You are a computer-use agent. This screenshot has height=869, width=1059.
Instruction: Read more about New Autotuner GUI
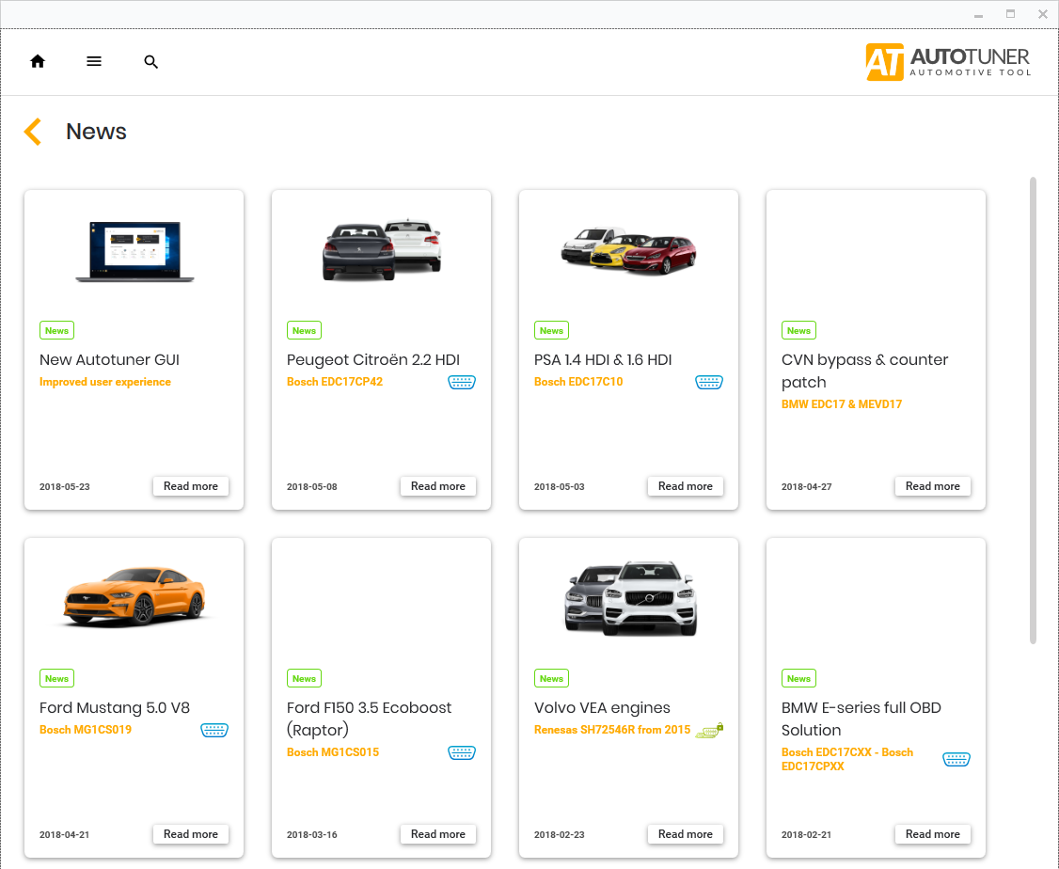click(x=191, y=486)
